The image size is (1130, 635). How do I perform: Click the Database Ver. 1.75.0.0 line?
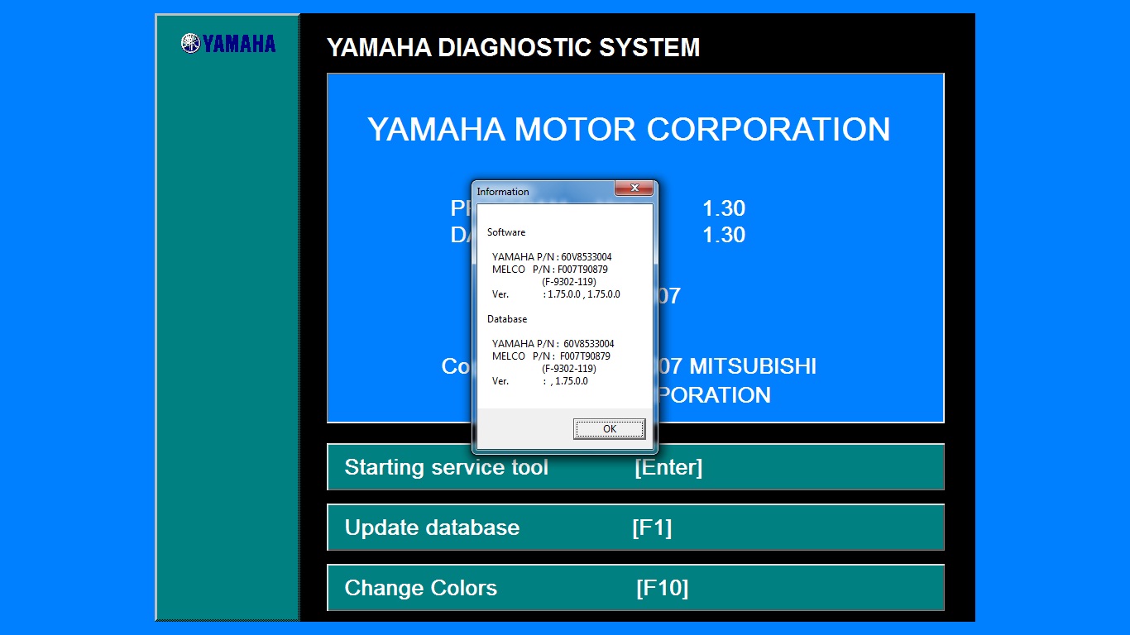pyautogui.click(x=540, y=381)
